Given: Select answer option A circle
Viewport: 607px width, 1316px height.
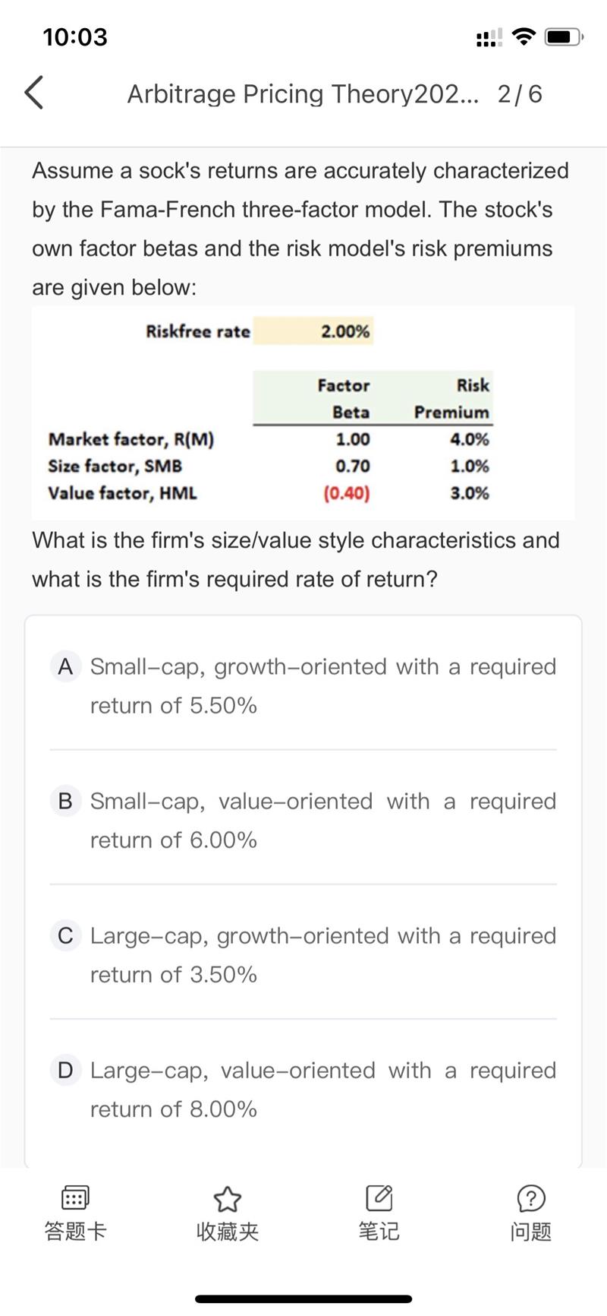Looking at the screenshot, I should click(x=65, y=666).
